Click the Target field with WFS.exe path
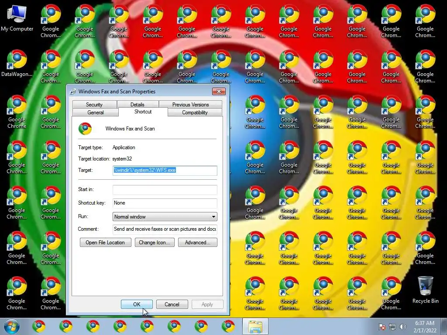Screen dimensions: 447x335 (x=165, y=171)
